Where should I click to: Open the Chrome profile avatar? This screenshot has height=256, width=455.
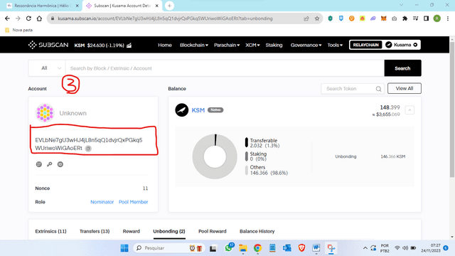click(x=437, y=18)
